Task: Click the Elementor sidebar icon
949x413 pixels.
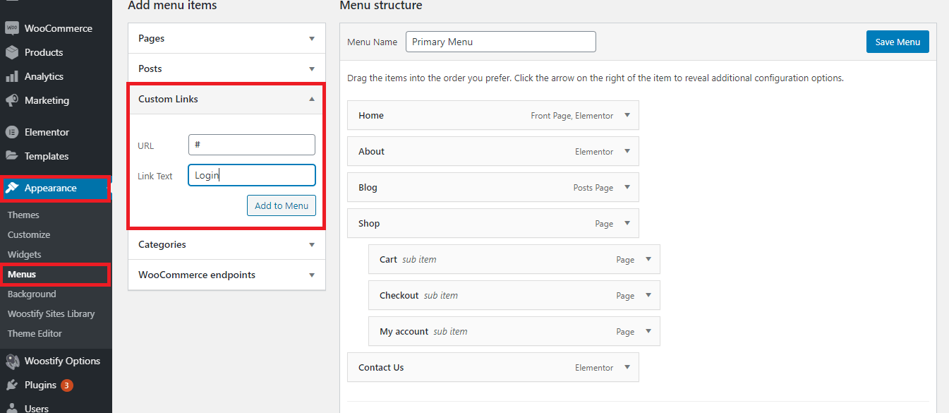Action: click(x=11, y=132)
